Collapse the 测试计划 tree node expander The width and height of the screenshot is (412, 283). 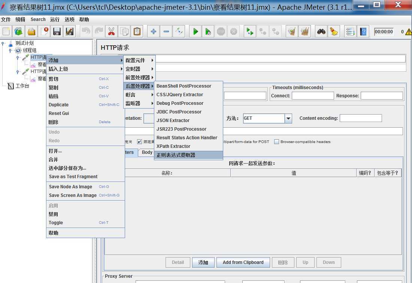[x=3, y=43]
